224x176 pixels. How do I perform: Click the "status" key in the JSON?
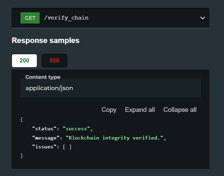click(44, 129)
